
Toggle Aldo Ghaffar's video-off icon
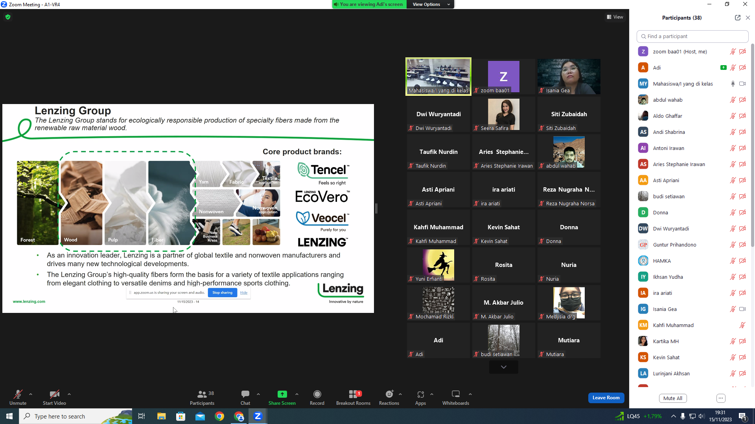point(742,116)
